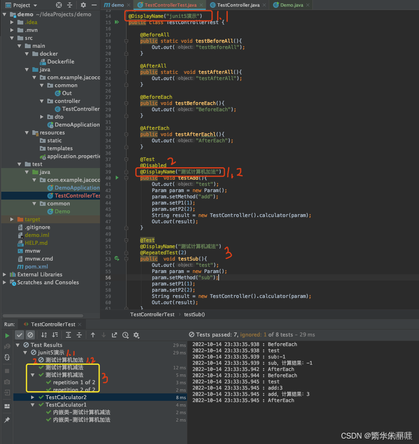Image resolution: width=419 pixels, height=444 pixels.
Task: Expand TestCalculator2 test node
Action: click(33, 397)
